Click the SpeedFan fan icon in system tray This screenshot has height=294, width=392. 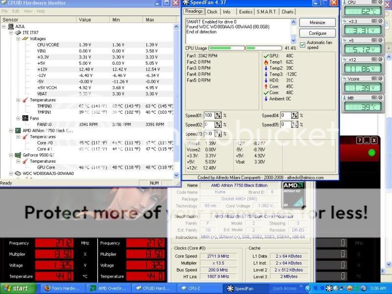pos(329,289)
